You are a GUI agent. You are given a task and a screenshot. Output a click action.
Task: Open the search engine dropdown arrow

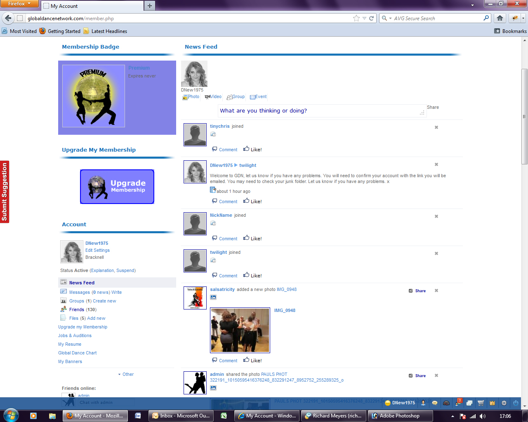point(387,18)
